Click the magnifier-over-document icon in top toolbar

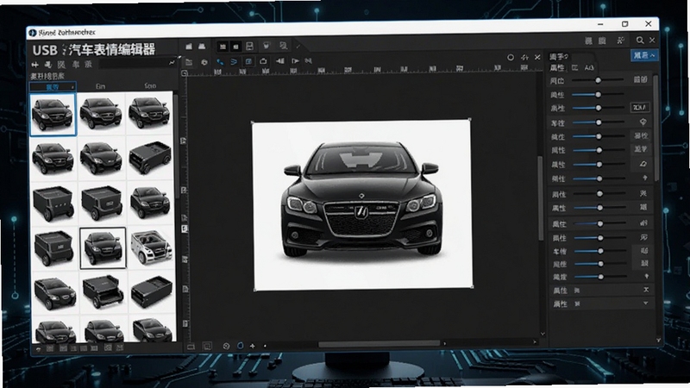(283, 46)
